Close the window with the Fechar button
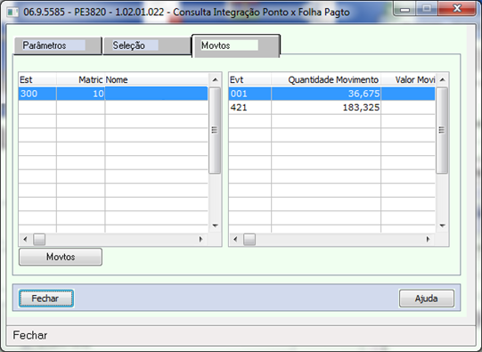This screenshot has height=352, width=482. [46, 299]
